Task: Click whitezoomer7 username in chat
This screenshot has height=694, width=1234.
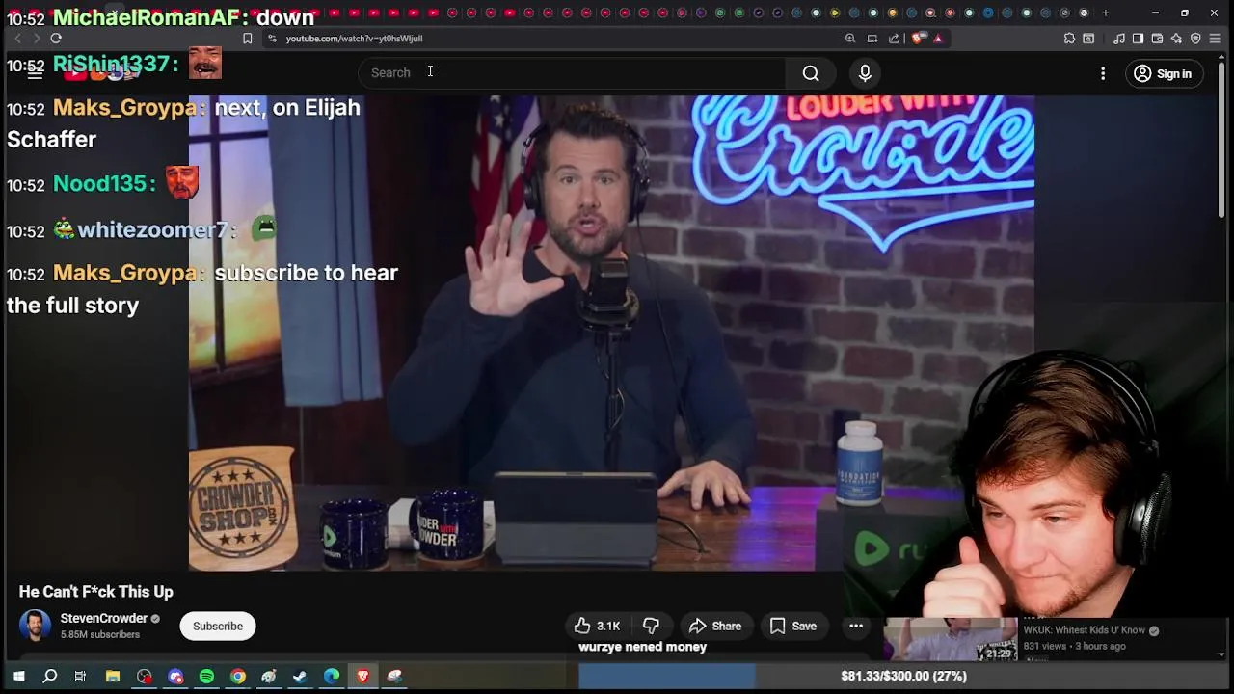Action: click(x=152, y=229)
